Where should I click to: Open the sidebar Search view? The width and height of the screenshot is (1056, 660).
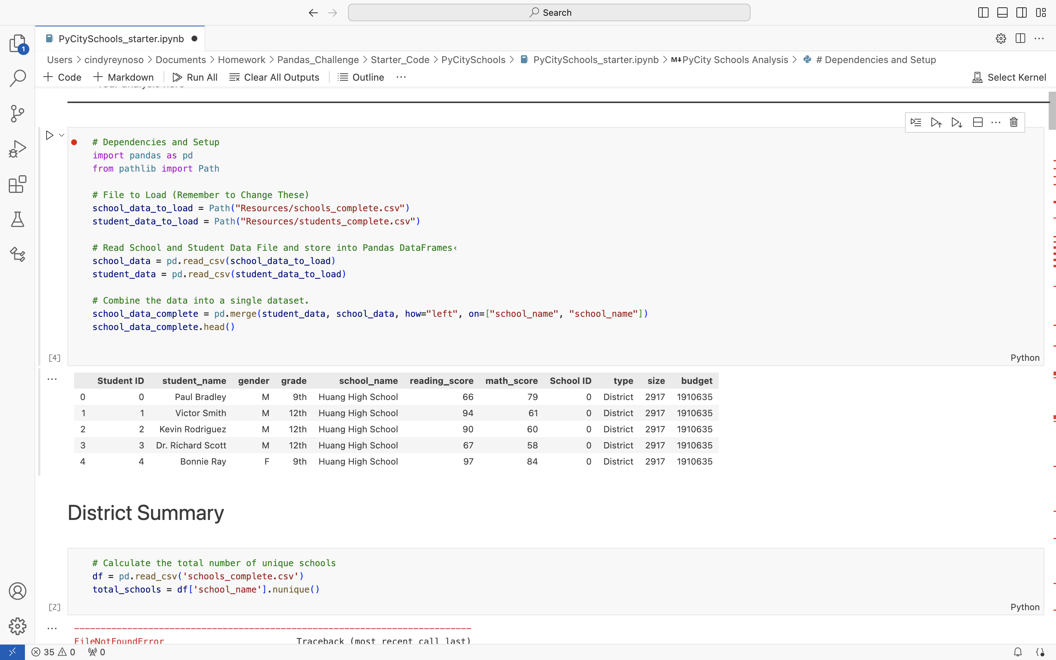click(x=18, y=78)
